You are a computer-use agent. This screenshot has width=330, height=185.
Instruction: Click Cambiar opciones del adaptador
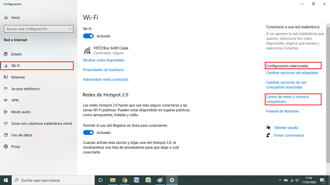[x=292, y=73]
